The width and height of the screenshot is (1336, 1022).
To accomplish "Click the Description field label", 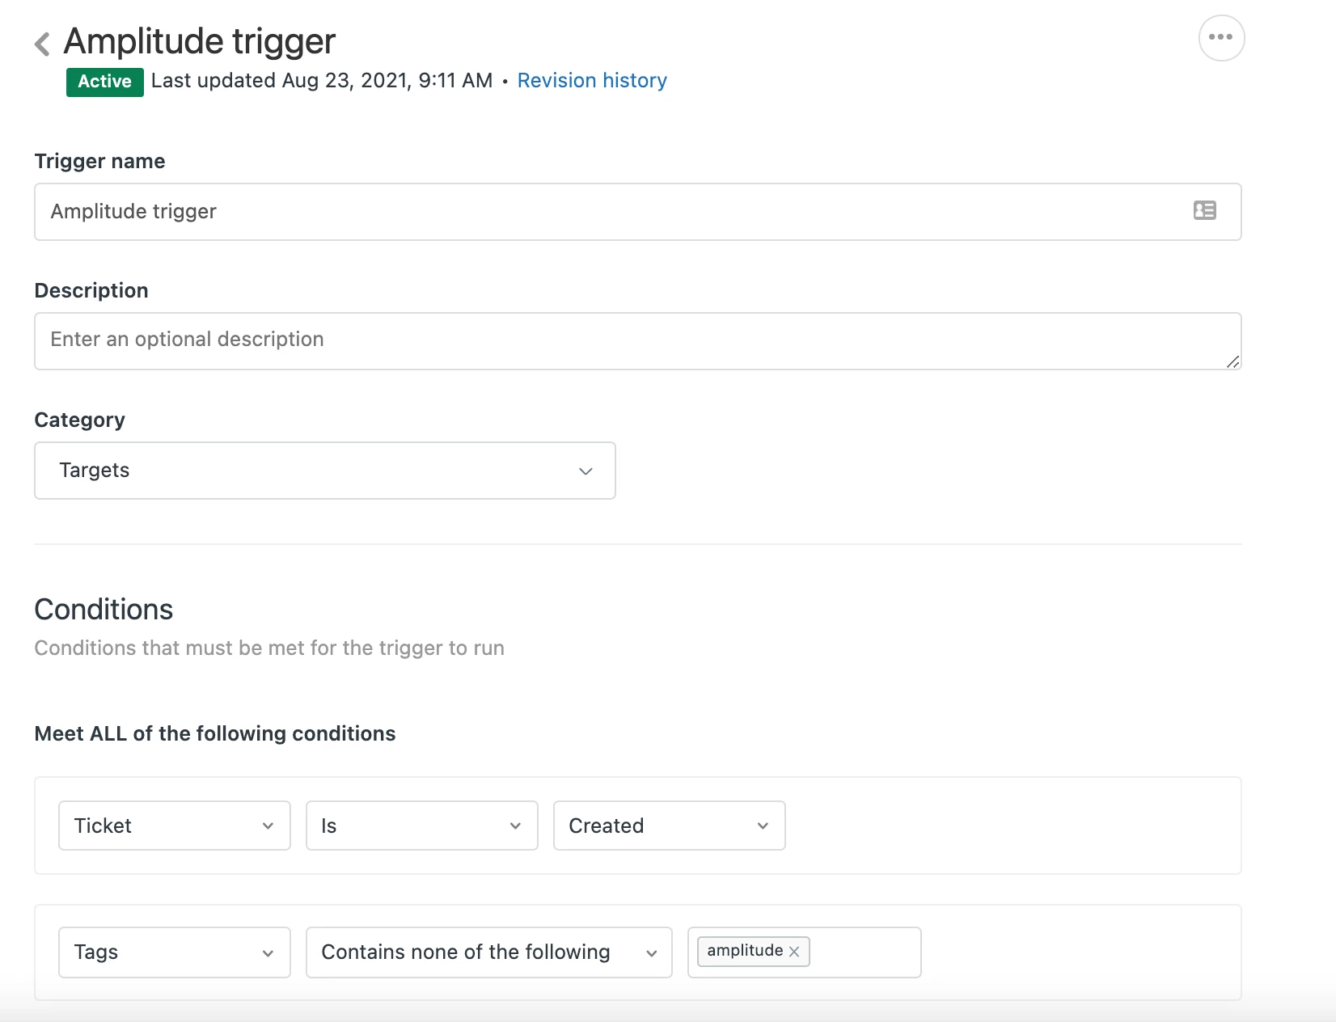I will (91, 290).
